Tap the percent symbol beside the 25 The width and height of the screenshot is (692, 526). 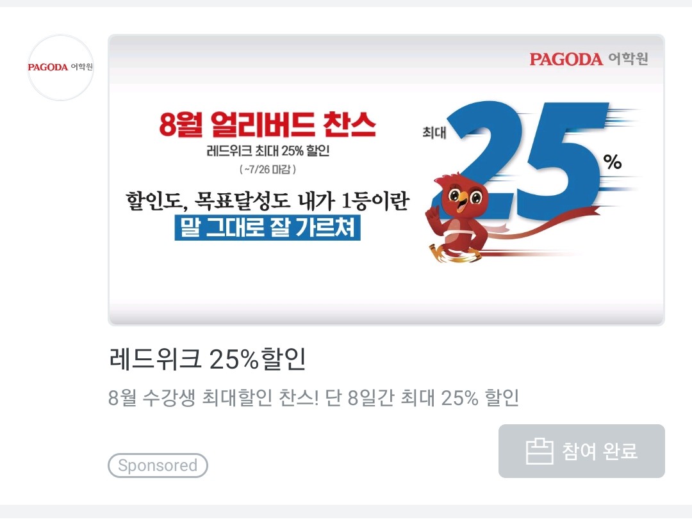tap(613, 162)
